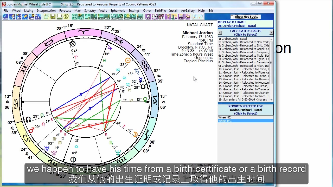
Task: Click the VED. Vedic icon
Action: pyautogui.click(x=133, y=17)
